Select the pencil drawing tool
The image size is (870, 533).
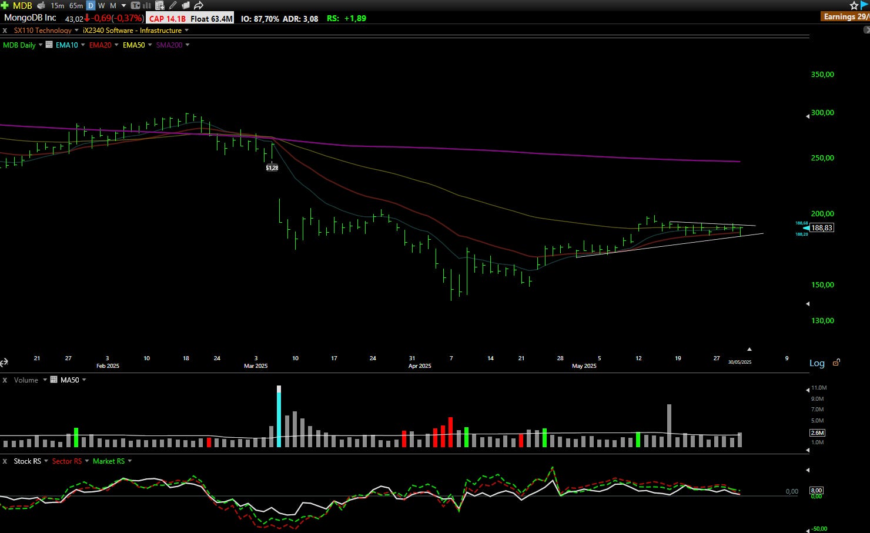(173, 5)
